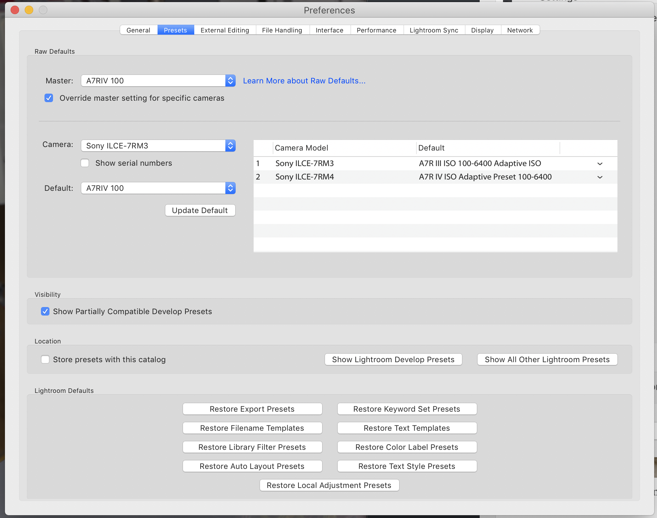Viewport: 657px width, 518px height.
Task: Select the Presets tab
Action: pos(176,30)
